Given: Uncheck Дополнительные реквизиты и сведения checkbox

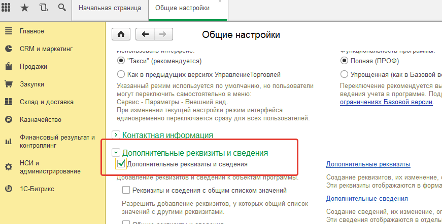Looking at the screenshot, I should point(121,164).
